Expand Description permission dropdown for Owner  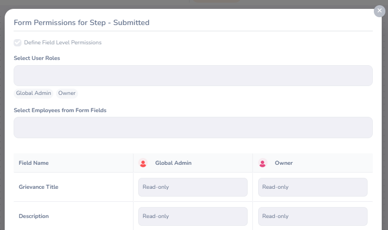(x=313, y=216)
